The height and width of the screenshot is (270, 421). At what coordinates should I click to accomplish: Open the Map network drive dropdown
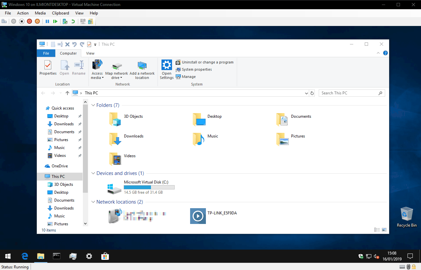[x=117, y=70]
